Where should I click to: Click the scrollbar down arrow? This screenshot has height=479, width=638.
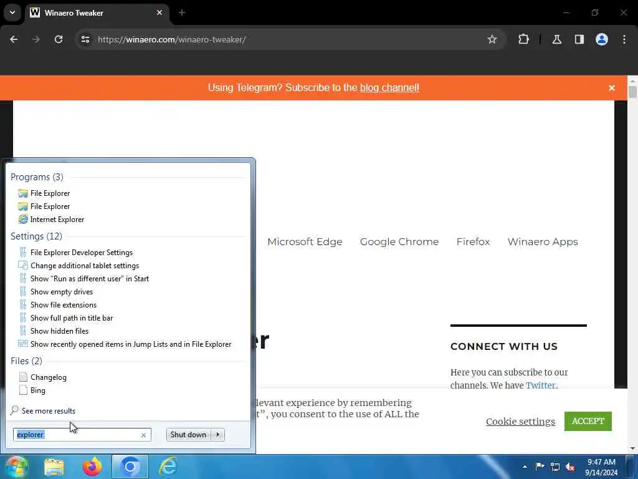click(632, 448)
